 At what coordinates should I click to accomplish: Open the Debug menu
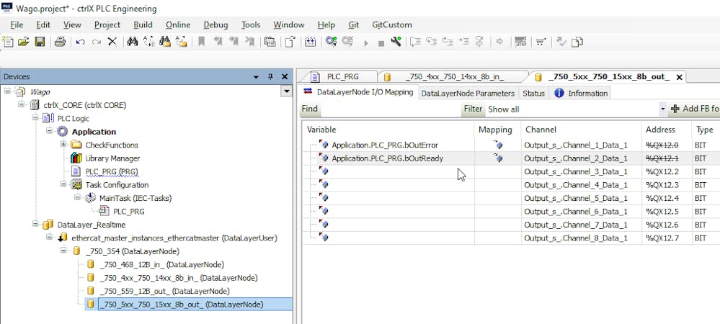[x=215, y=24]
